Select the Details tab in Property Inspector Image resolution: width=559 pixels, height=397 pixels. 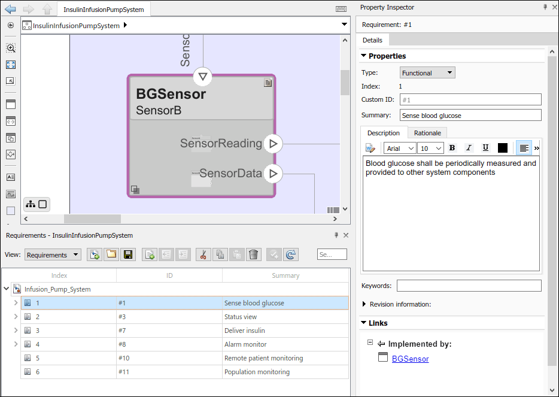[373, 40]
